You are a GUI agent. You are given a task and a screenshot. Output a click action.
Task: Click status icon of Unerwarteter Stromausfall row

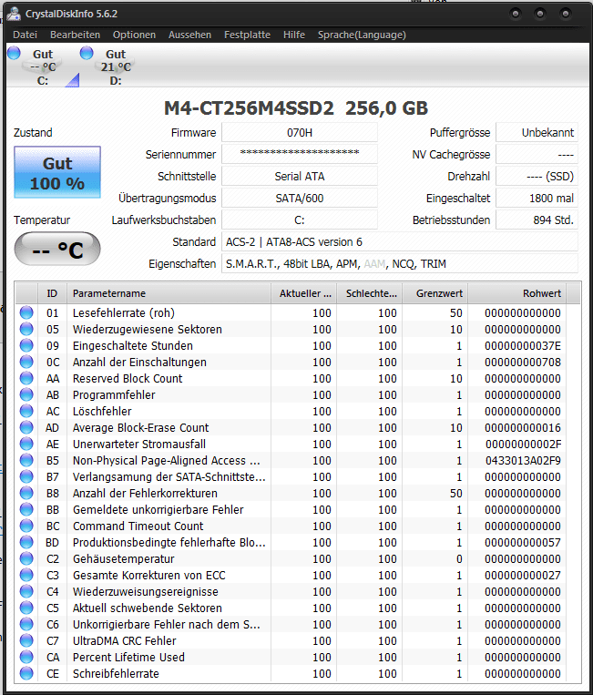26,444
